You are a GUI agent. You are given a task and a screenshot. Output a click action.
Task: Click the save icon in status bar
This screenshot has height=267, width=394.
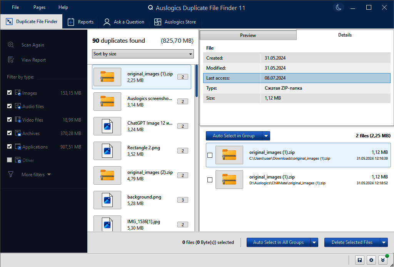tap(359, 260)
